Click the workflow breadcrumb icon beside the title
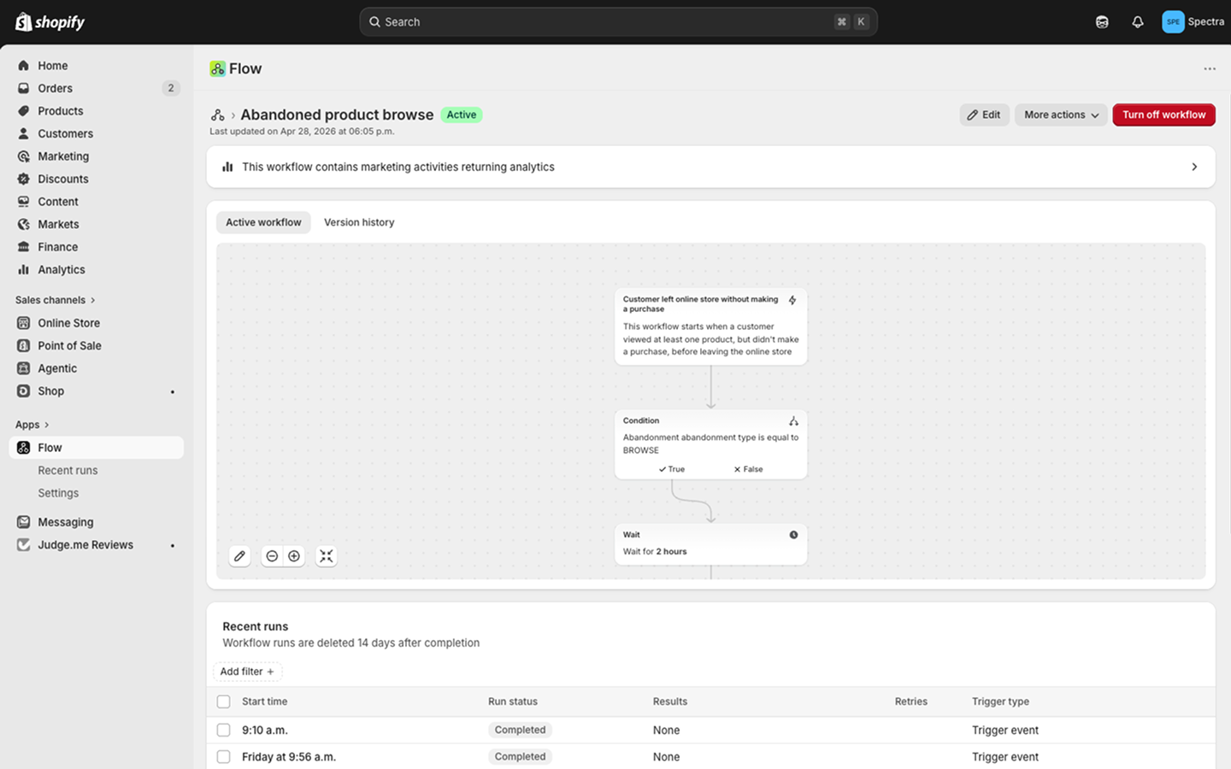1231x769 pixels. (x=218, y=114)
